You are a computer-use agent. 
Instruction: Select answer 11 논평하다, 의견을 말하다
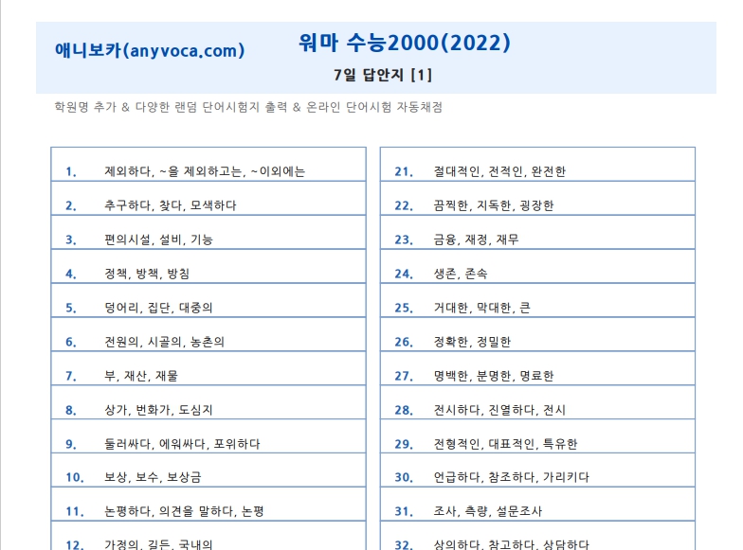tap(184, 511)
